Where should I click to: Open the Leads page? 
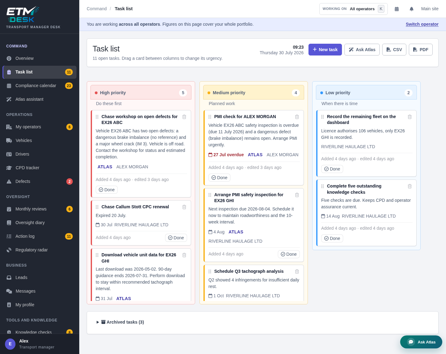pos(39,277)
